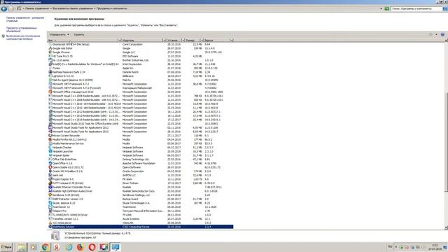Select the Microsoft .NET Framework 4.7.2 row
The image size is (448, 252).
[140, 84]
